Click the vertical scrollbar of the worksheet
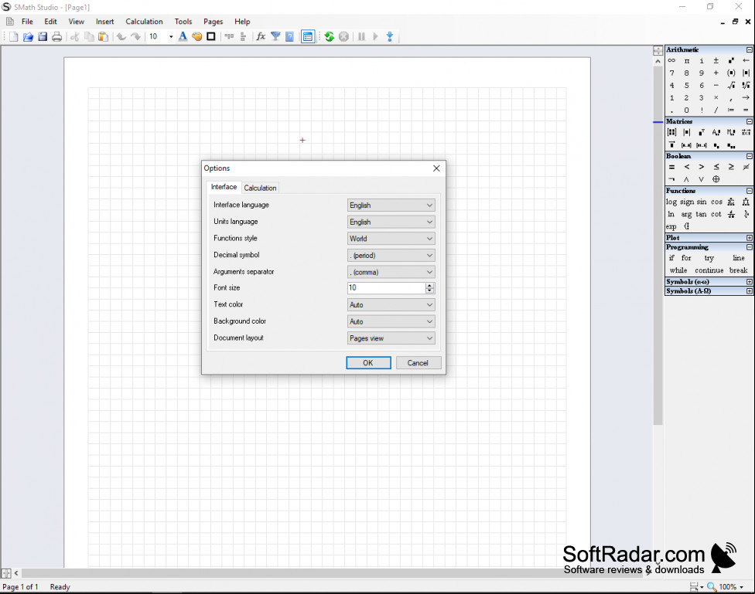Image resolution: width=755 pixels, height=594 pixels. 658,246
